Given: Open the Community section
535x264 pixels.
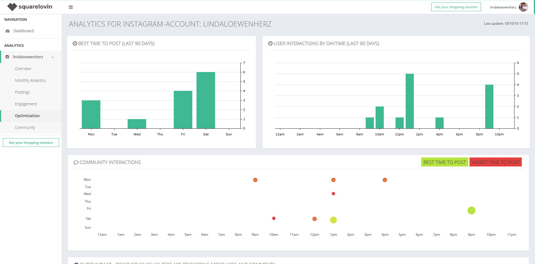Looking at the screenshot, I should [x=25, y=128].
